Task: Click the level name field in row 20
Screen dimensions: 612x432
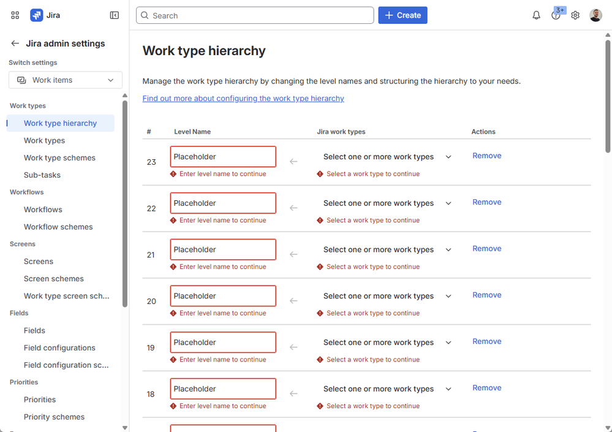Action: pyautogui.click(x=223, y=296)
